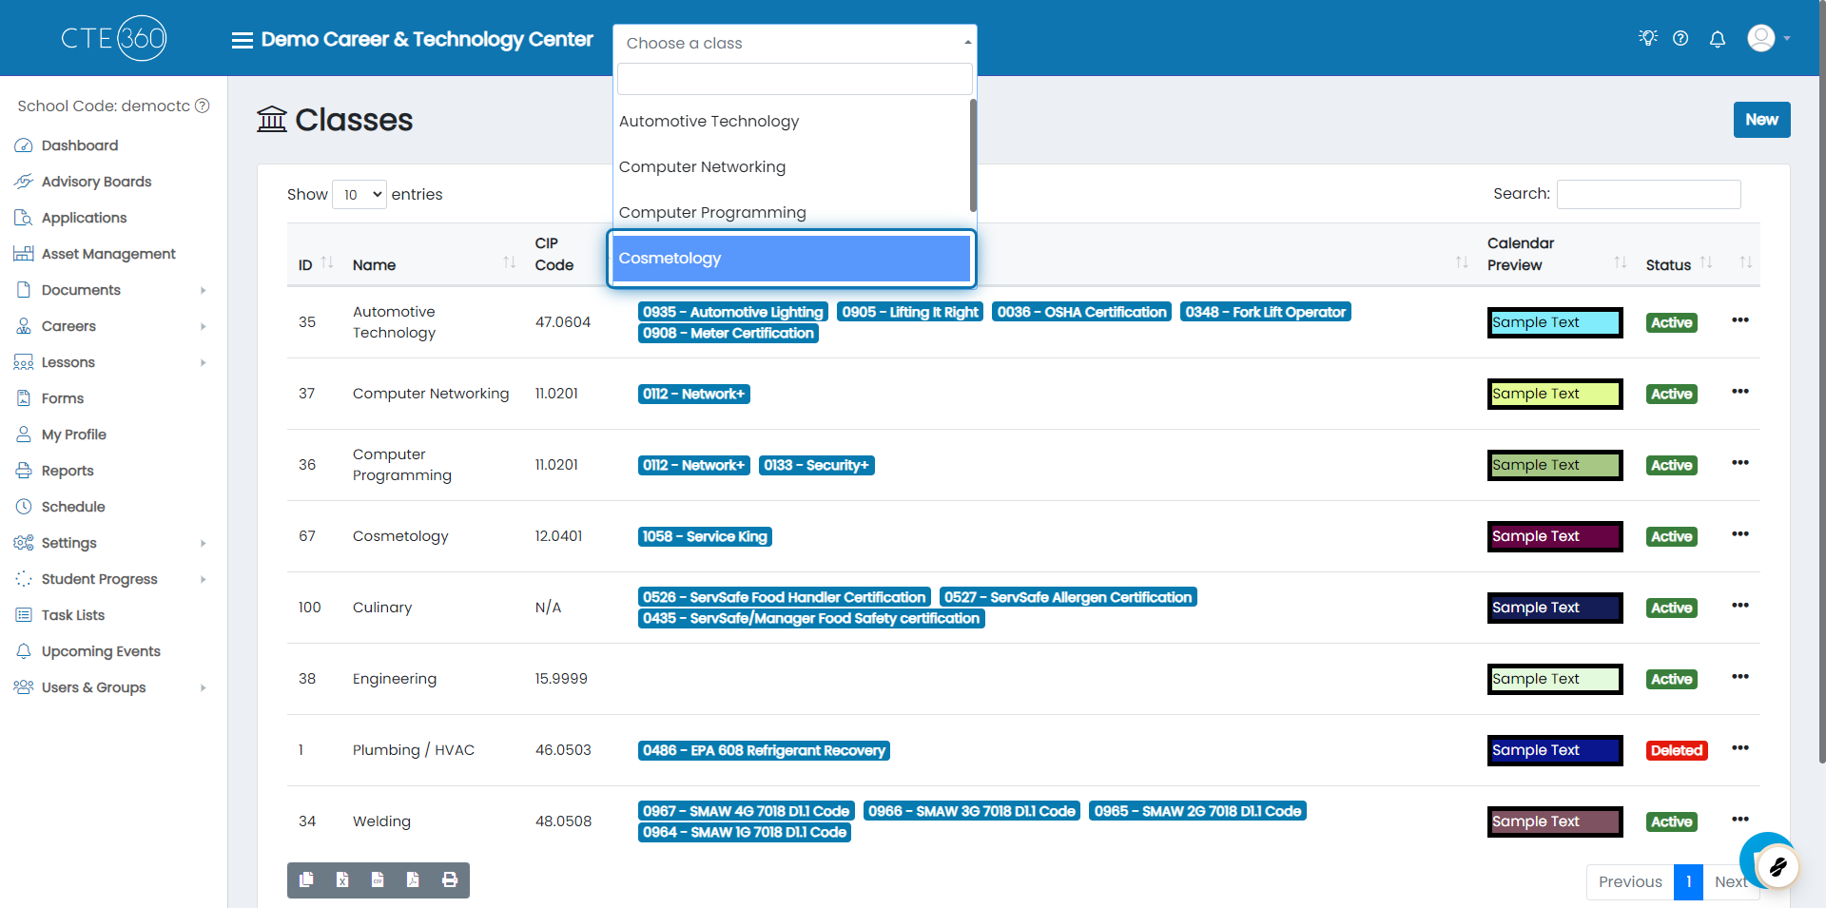Viewport: 1826px width, 908px height.
Task: Click the New class button
Action: (1761, 120)
